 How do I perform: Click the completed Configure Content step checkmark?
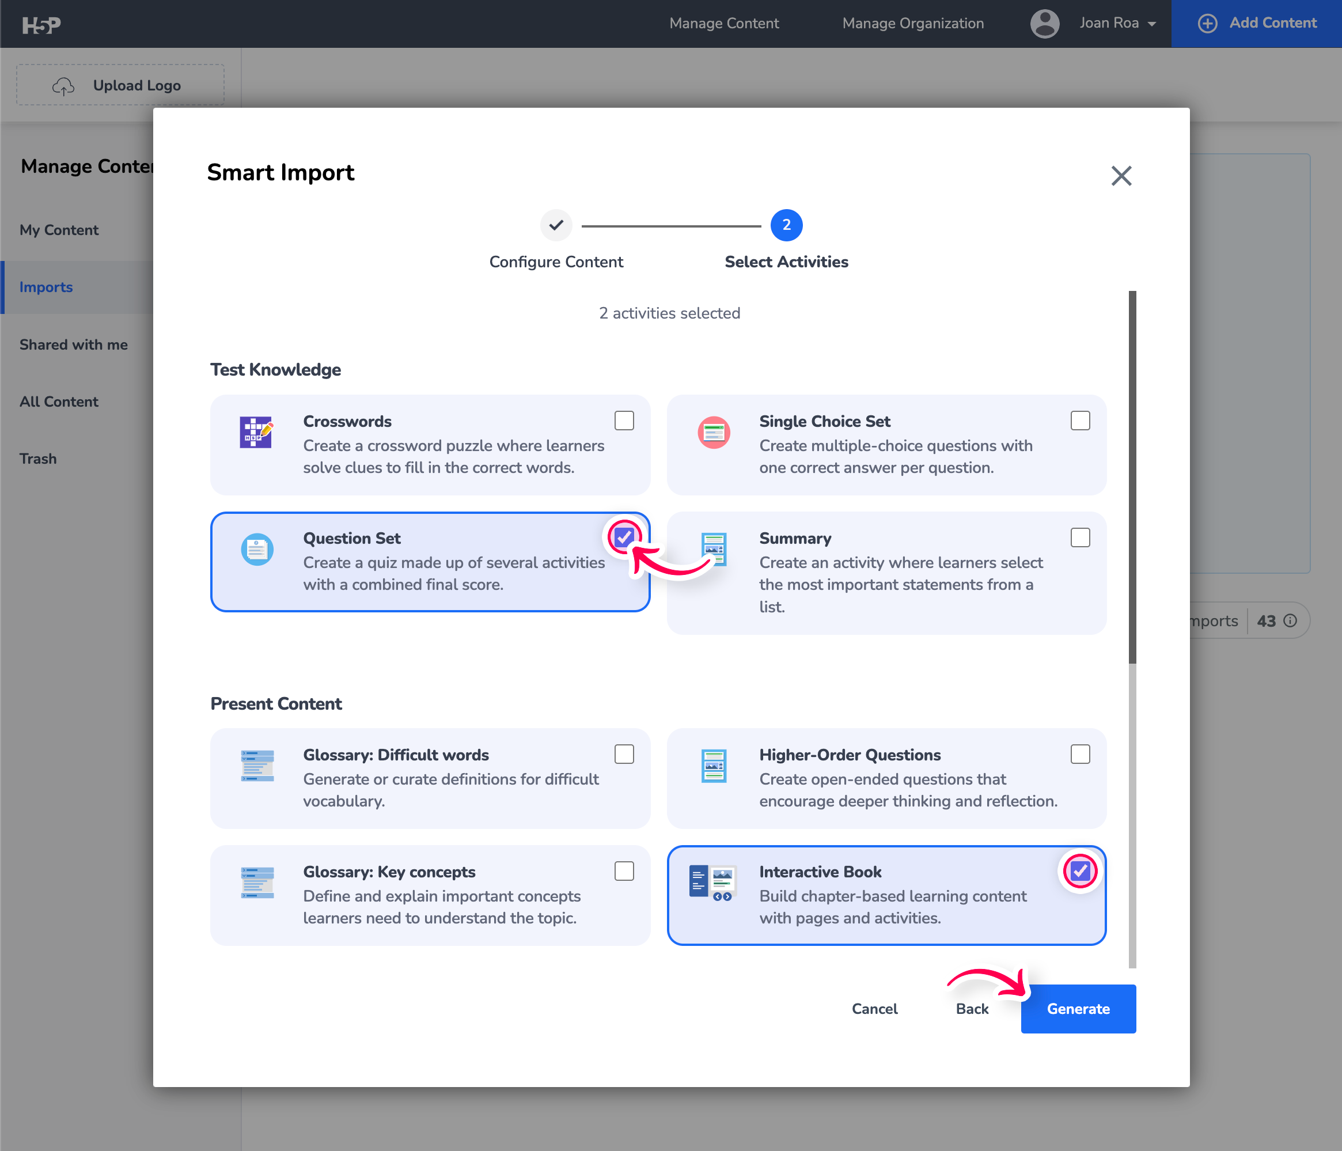pos(556,225)
